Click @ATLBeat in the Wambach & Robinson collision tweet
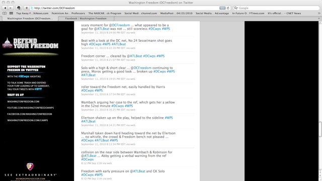This screenshot has height=181, width=322. tap(89, 156)
